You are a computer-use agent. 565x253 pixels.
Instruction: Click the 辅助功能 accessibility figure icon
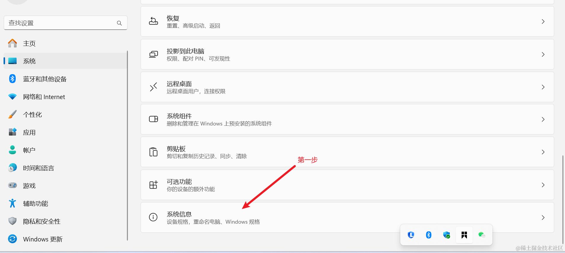[12, 203]
